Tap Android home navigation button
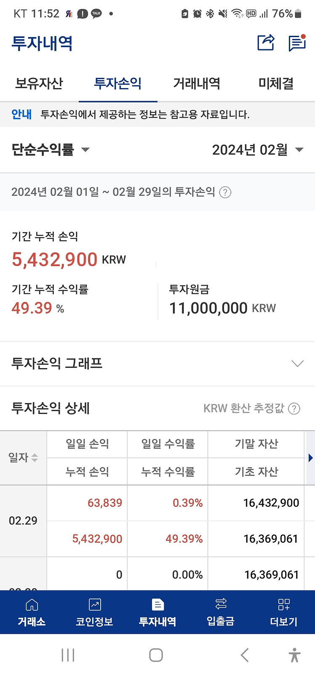Image resolution: width=315 pixels, height=676 pixels. [156, 655]
